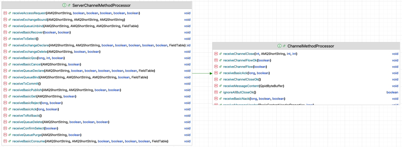Select the receiveChannelCloseOk method name
This screenshot has height=147, width=402.
point(240,79)
